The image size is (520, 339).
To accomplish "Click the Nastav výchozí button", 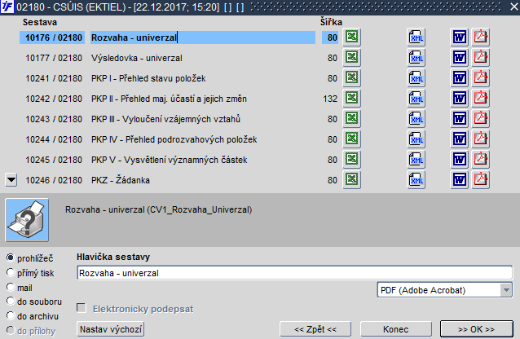I will [110, 329].
